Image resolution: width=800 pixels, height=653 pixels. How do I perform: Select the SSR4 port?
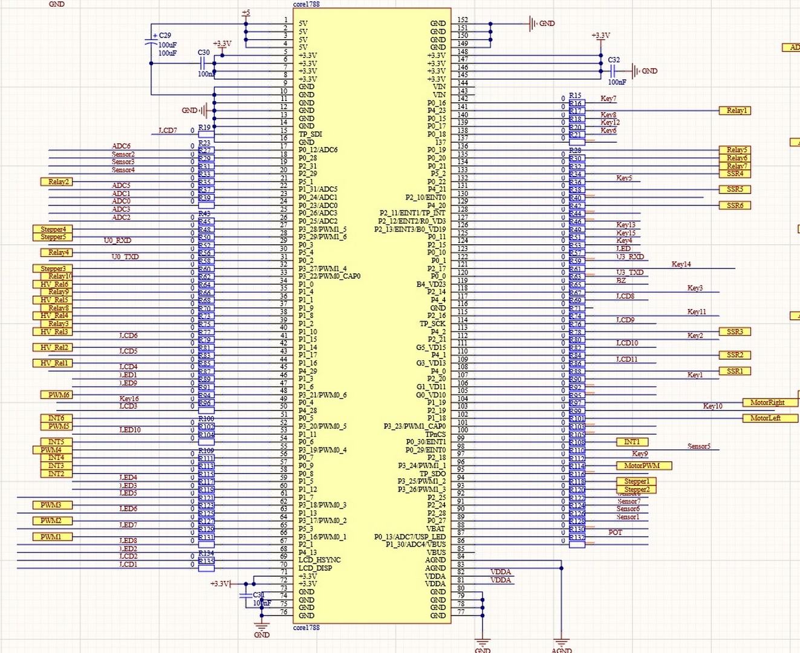tap(735, 174)
